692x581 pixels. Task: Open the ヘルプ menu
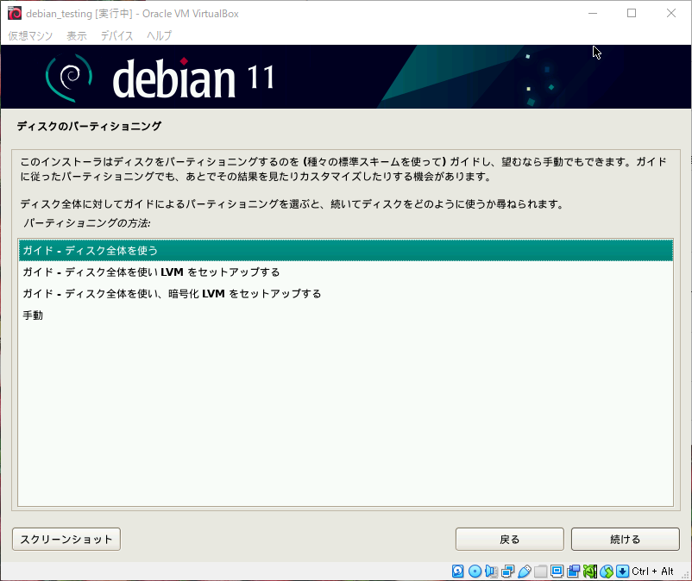(160, 35)
